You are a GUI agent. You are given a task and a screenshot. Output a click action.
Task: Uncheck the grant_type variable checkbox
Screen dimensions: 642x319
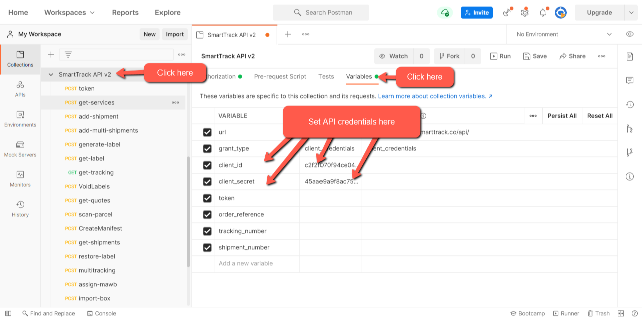point(207,149)
